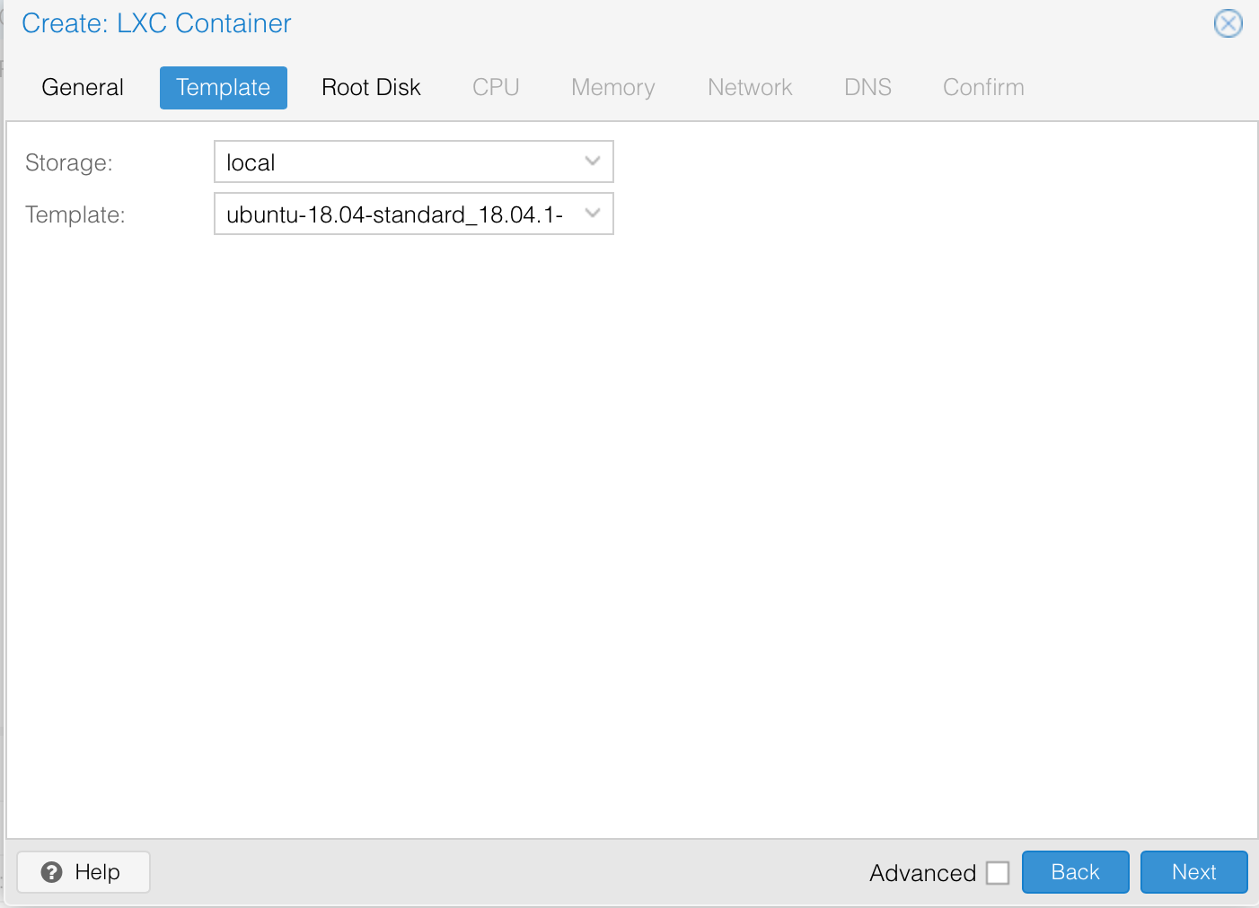Viewport: 1259px width, 908px height.
Task: Jump to the Confirm tab
Action: (983, 88)
